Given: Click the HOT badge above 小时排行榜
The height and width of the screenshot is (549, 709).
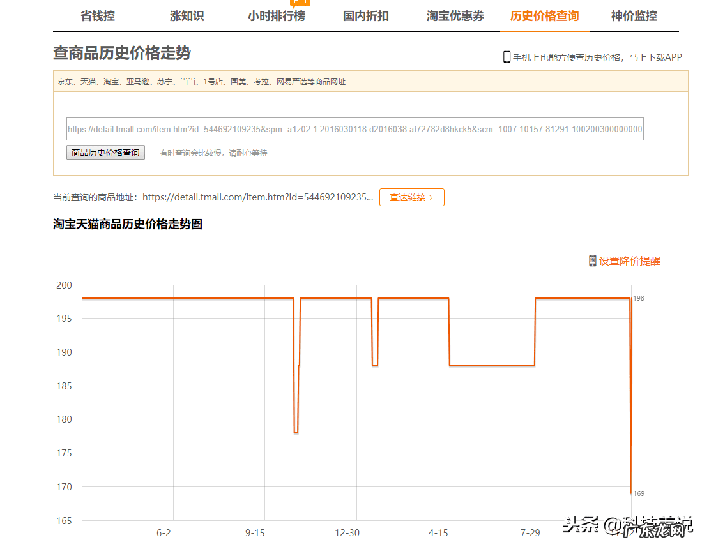Looking at the screenshot, I should pyautogui.click(x=300, y=3).
